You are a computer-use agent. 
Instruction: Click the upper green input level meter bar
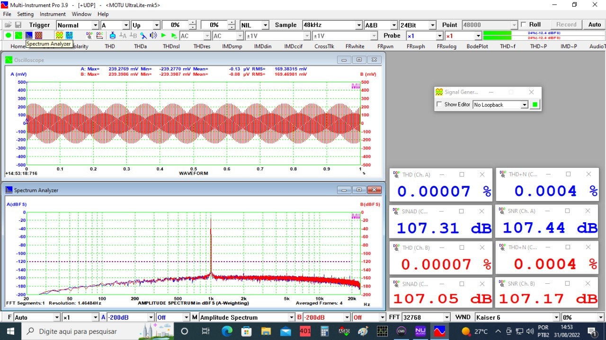(x=497, y=33)
